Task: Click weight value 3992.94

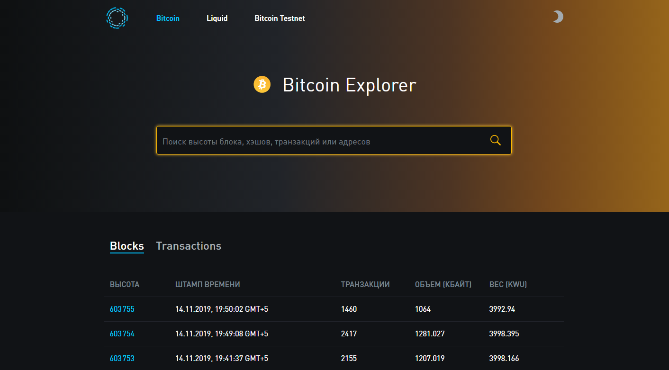Action: click(x=502, y=309)
